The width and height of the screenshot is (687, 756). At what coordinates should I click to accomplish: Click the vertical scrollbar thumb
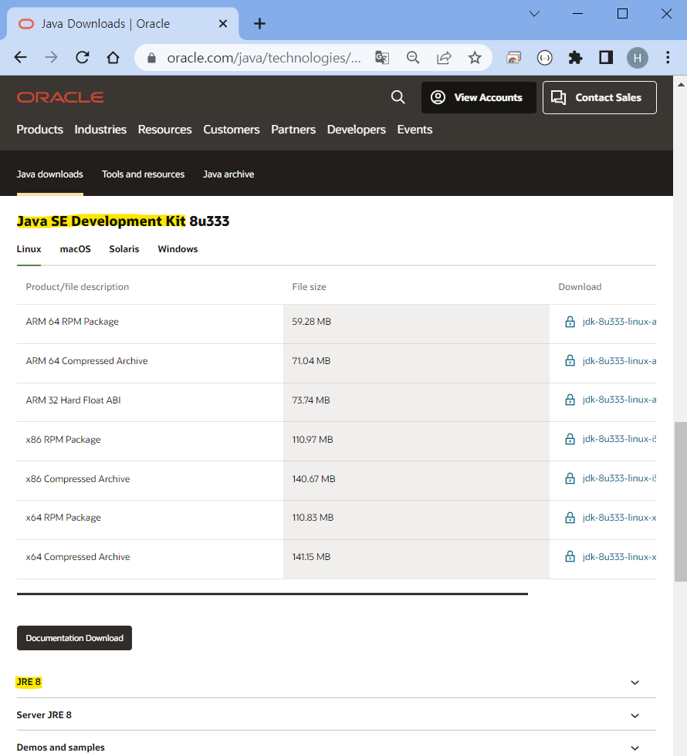[680, 501]
